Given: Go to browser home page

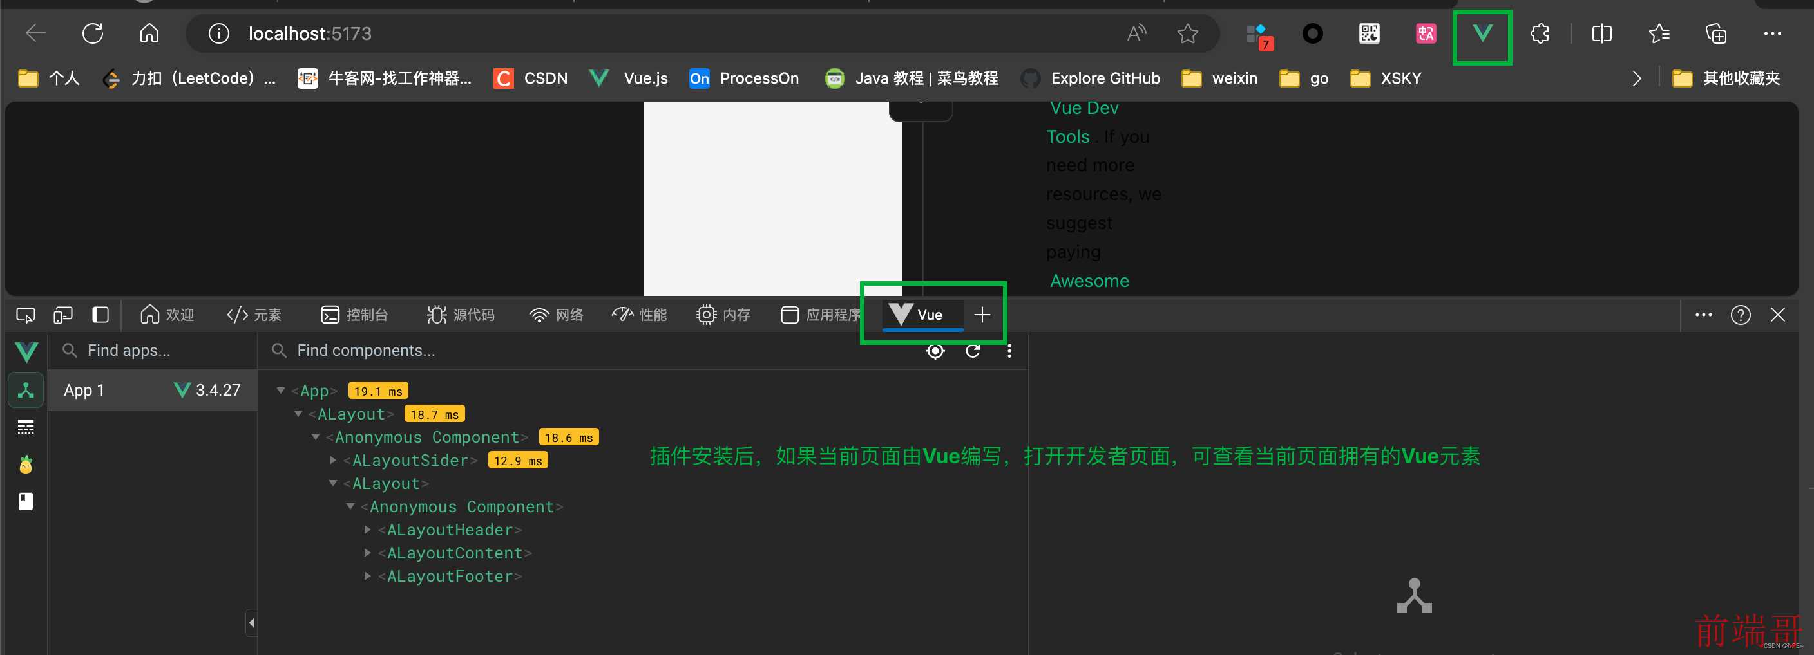Looking at the screenshot, I should pyautogui.click(x=149, y=33).
